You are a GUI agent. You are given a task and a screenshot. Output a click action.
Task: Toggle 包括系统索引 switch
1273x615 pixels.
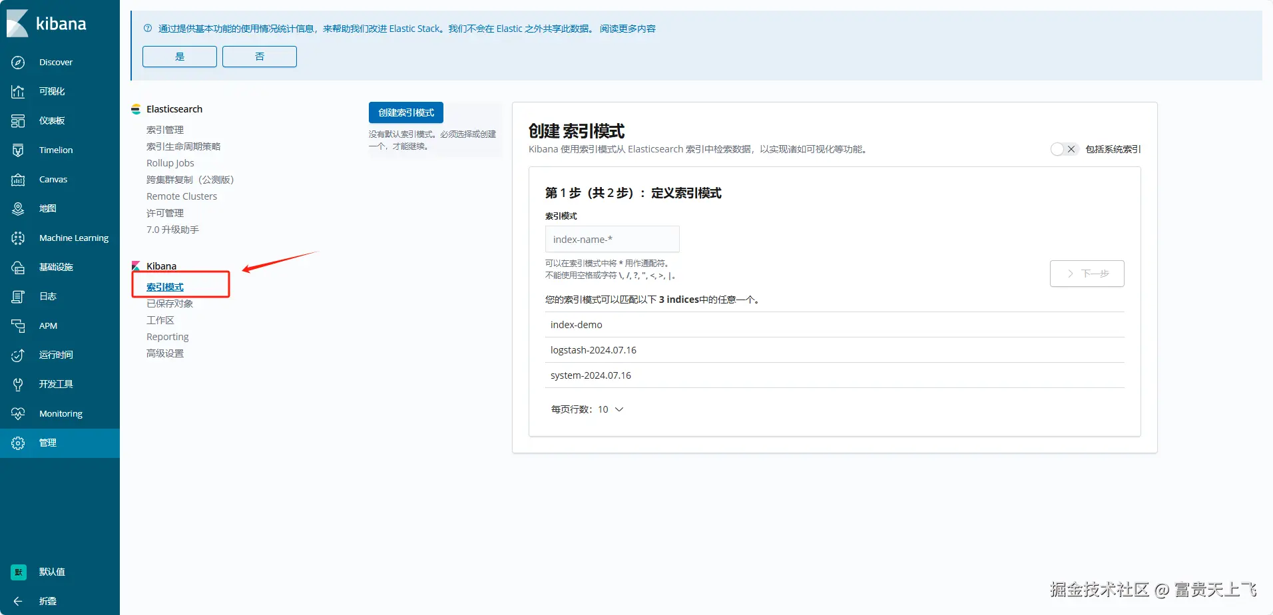[x=1064, y=149]
